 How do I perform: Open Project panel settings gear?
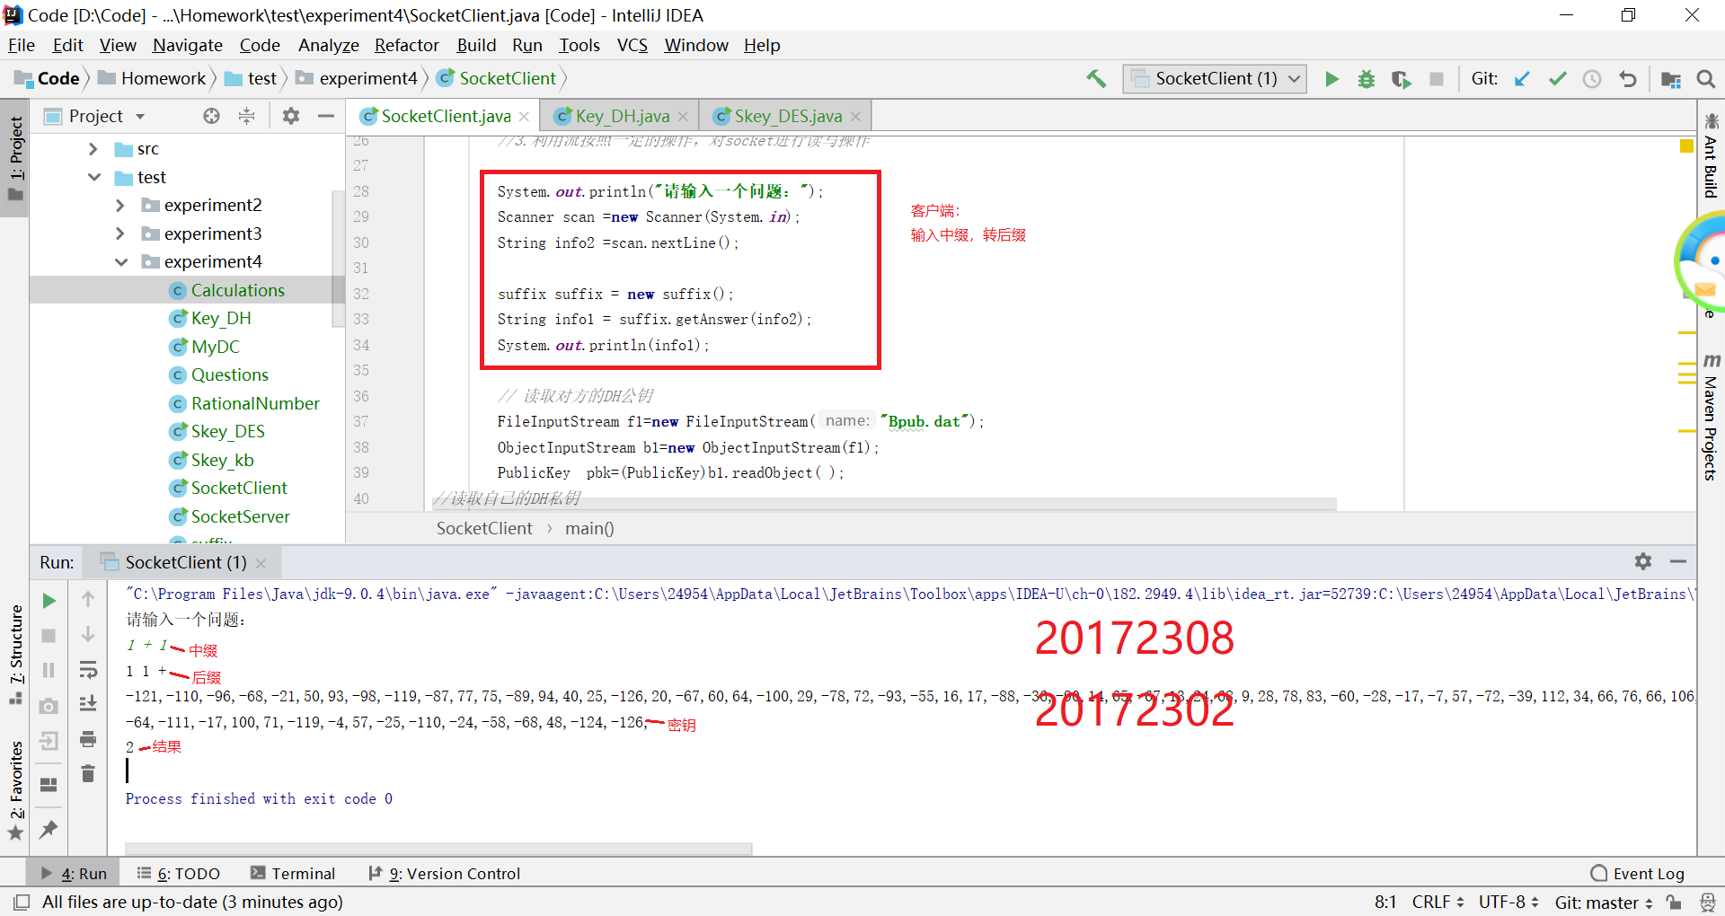[290, 116]
